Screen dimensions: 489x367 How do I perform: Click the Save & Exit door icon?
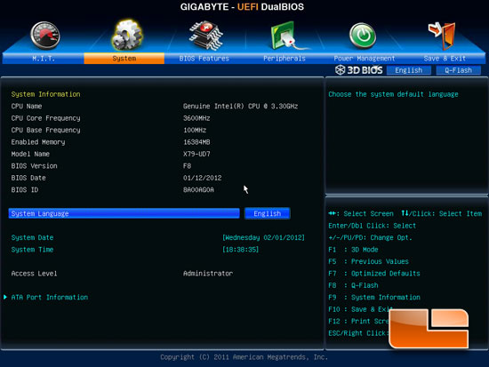tap(442, 36)
